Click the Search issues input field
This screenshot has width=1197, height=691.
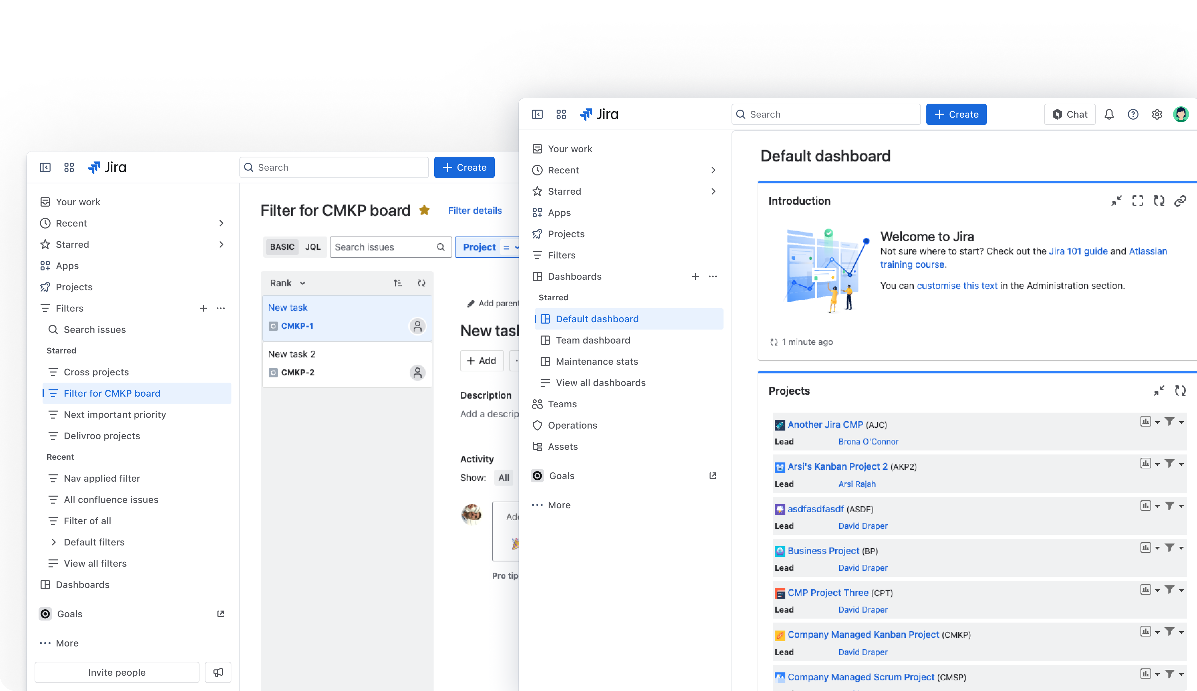[390, 247]
